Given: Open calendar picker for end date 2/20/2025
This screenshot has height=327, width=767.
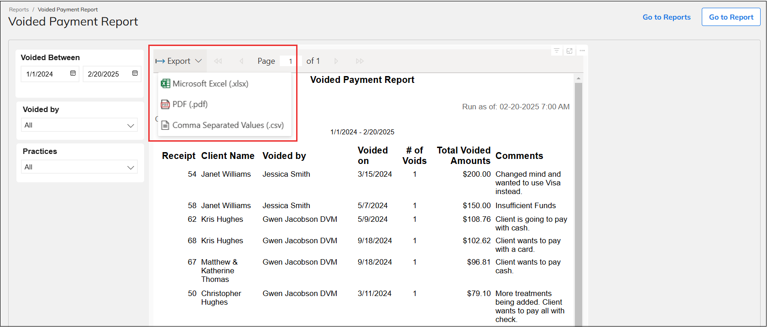Looking at the screenshot, I should coord(135,73).
